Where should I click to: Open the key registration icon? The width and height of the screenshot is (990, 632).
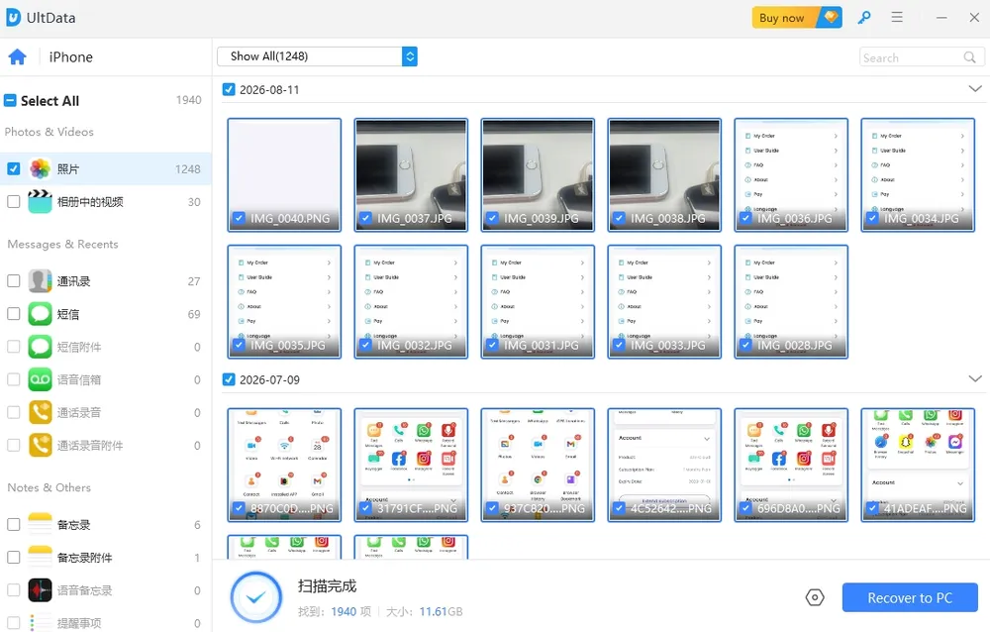coord(863,18)
